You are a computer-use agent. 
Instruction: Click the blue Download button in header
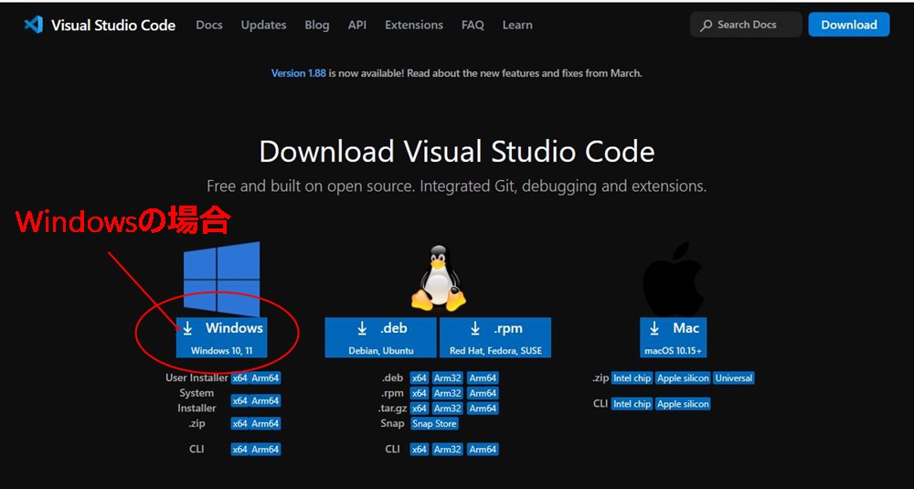coord(849,25)
